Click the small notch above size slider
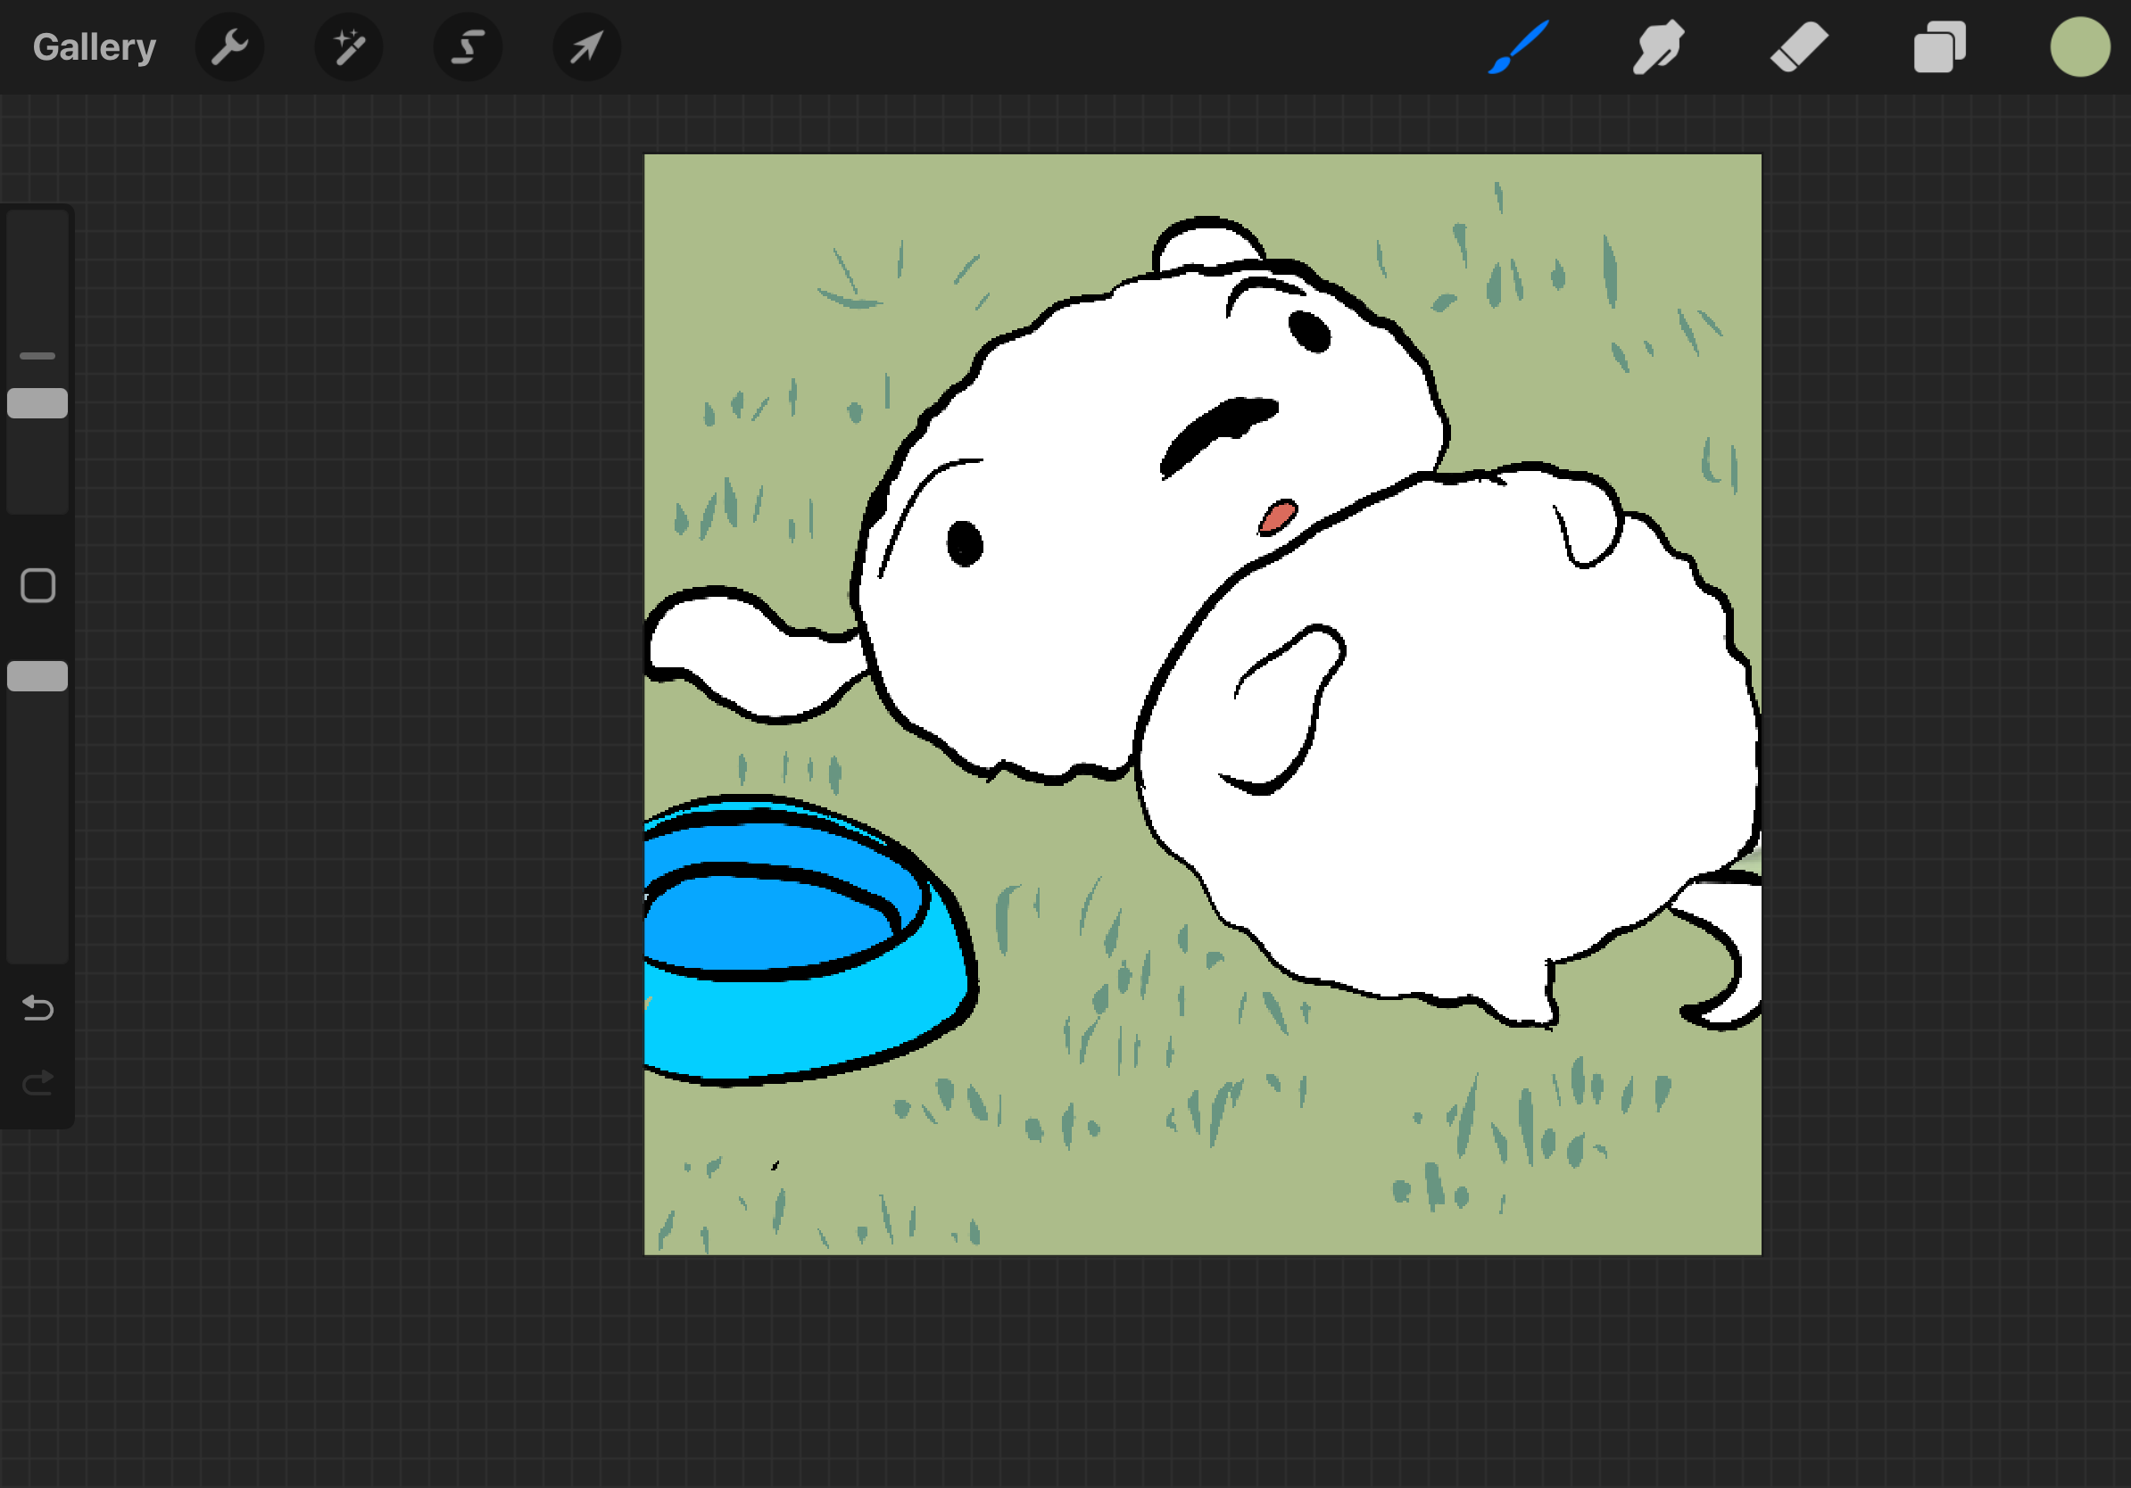Viewport: 2131px width, 1488px height. 37,355
